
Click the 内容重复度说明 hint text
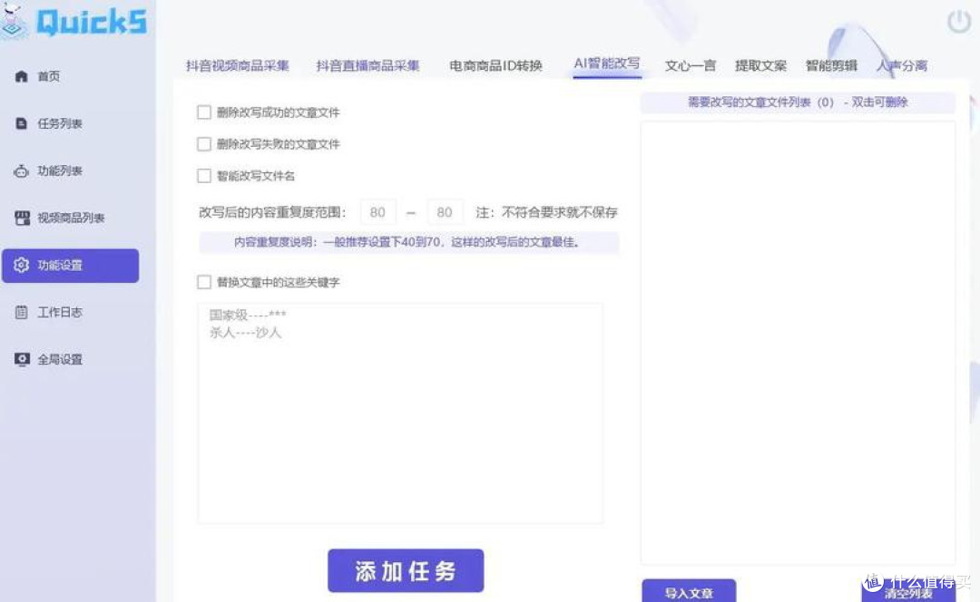pyautogui.click(x=408, y=242)
